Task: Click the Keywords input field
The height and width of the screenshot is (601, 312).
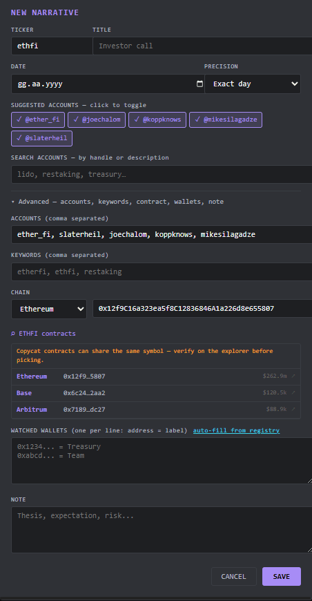Action: (x=162, y=271)
